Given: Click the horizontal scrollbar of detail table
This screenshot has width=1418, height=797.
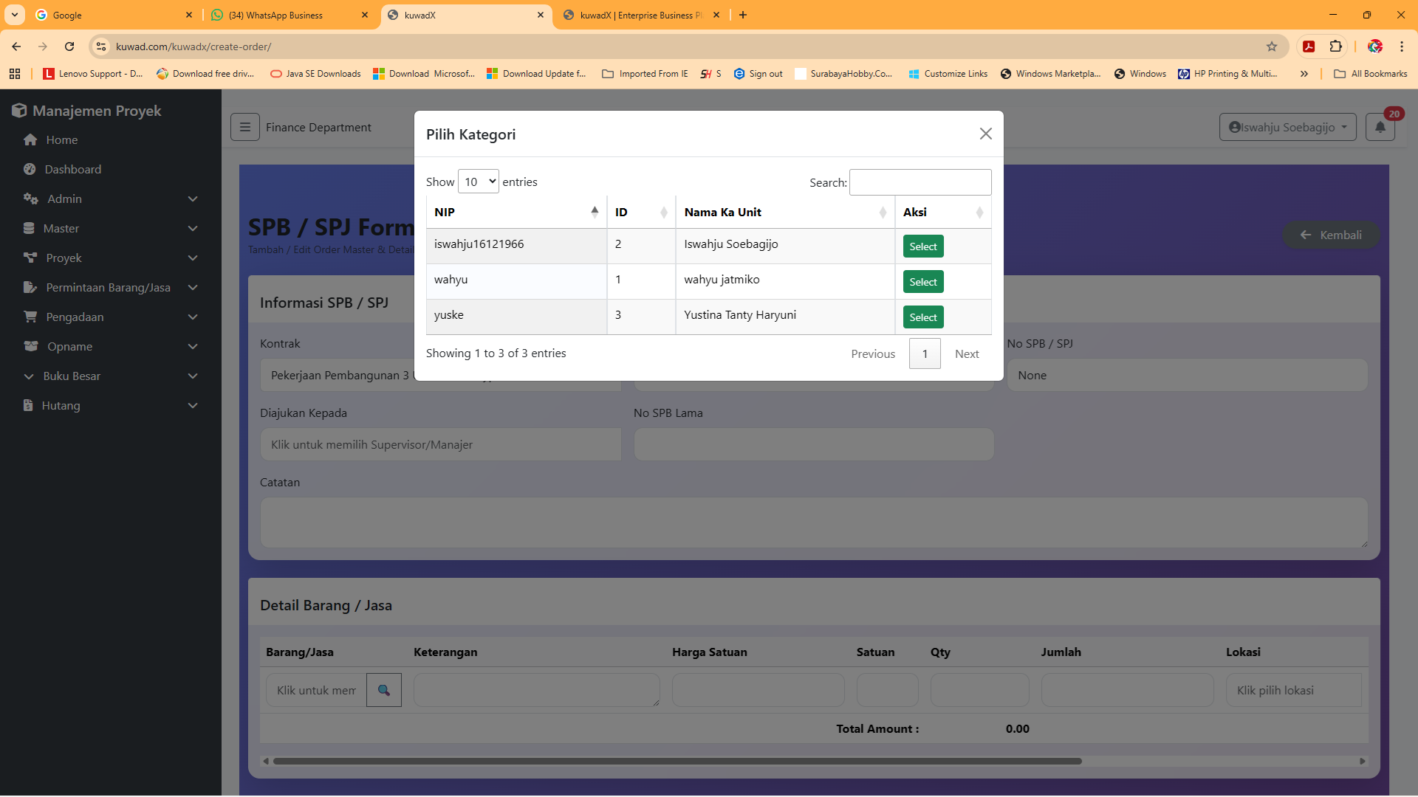Looking at the screenshot, I should coord(677,761).
